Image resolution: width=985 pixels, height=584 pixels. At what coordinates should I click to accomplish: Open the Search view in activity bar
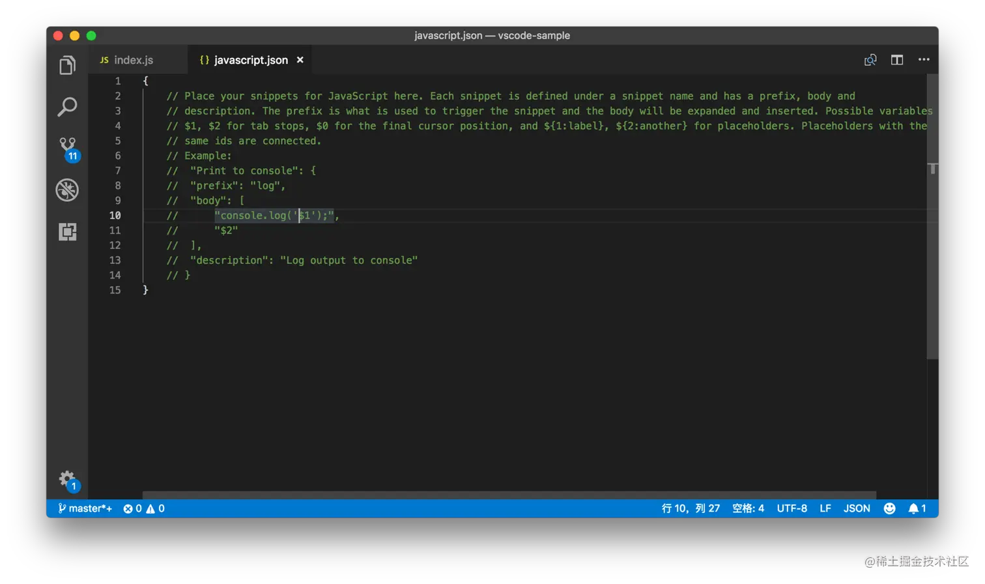pos(67,107)
